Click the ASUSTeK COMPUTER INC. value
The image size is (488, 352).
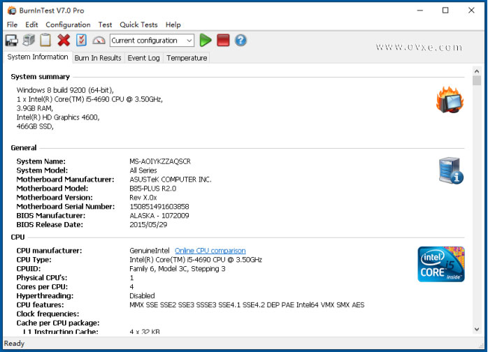[x=171, y=179]
